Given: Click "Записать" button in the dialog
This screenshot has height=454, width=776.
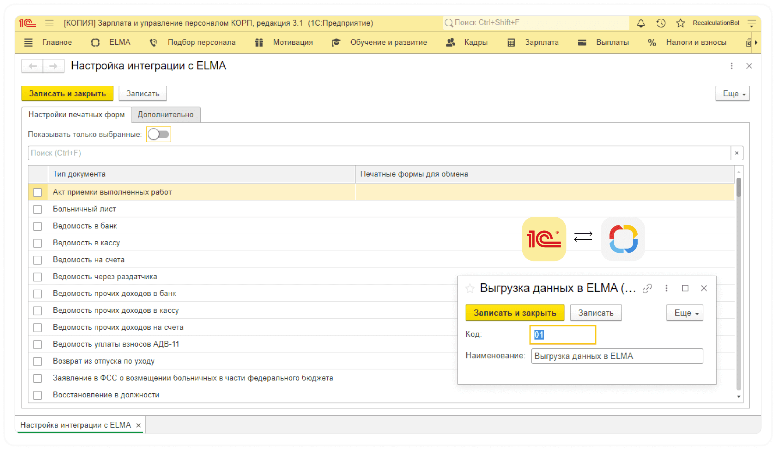Looking at the screenshot, I should pyautogui.click(x=596, y=313).
